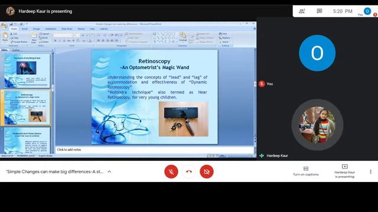Save the presentation from Quick Access Toolbar

pyautogui.click(x=11, y=24)
